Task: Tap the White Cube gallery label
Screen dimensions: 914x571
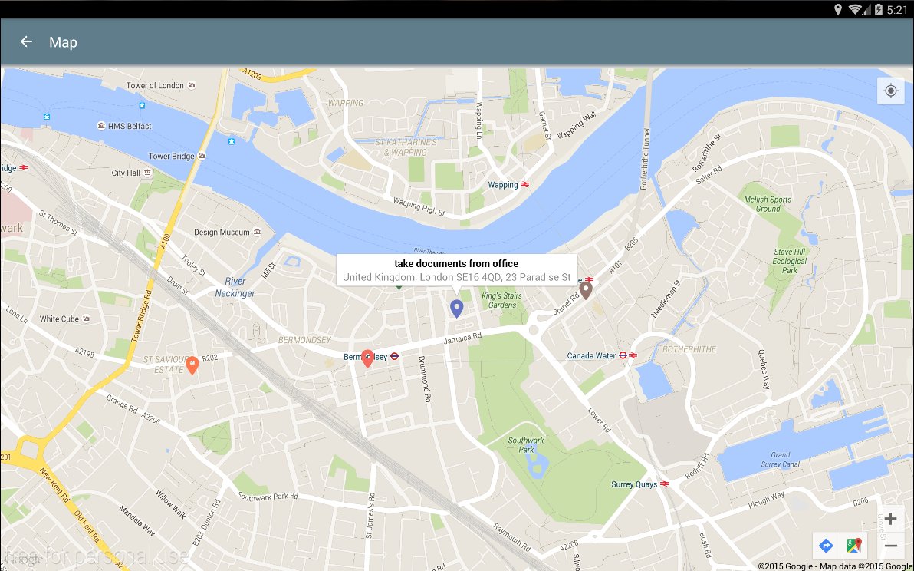Action: pyautogui.click(x=59, y=319)
